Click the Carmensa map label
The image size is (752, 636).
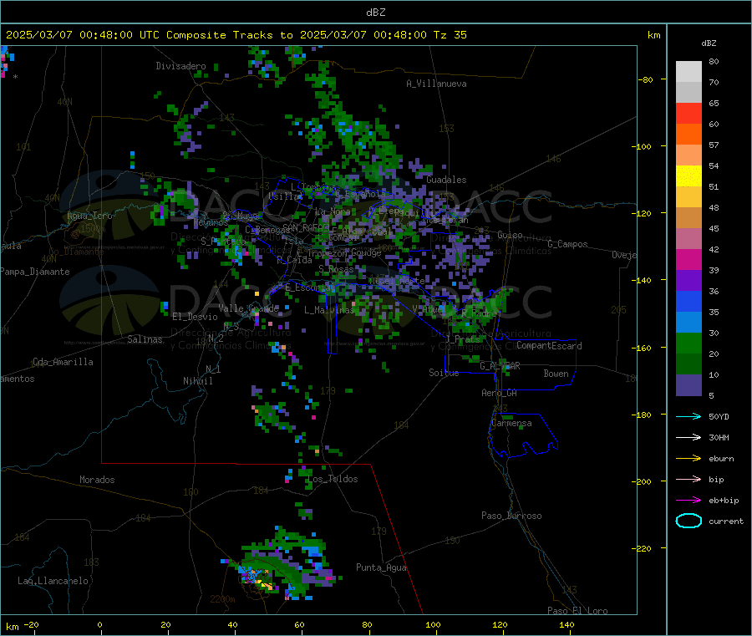pos(511,423)
